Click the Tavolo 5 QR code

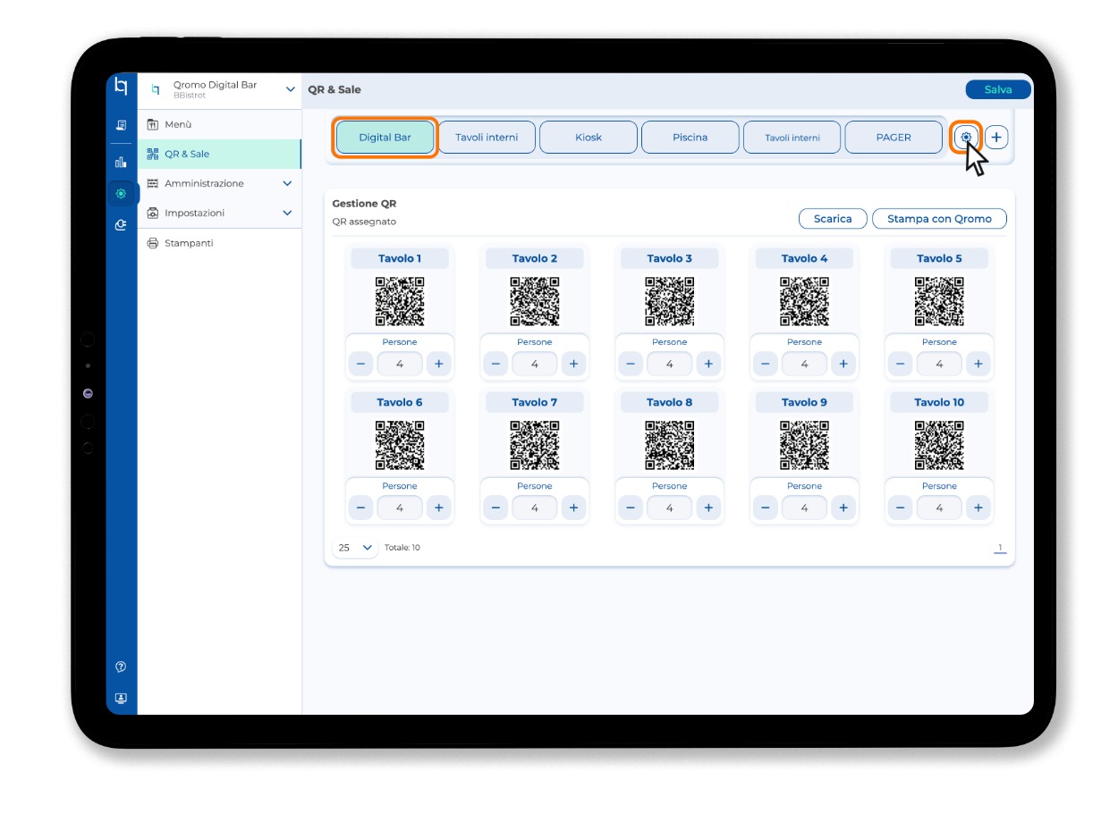click(939, 301)
